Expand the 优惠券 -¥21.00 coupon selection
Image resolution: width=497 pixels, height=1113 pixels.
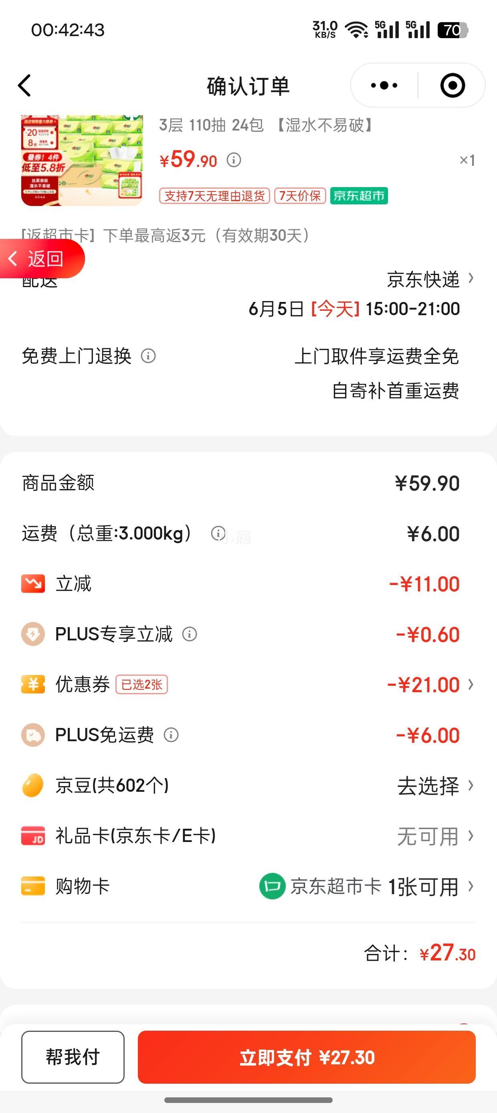tap(430, 685)
